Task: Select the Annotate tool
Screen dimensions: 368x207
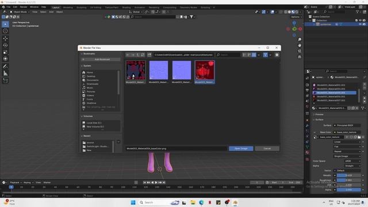Action: [x=5, y=67]
